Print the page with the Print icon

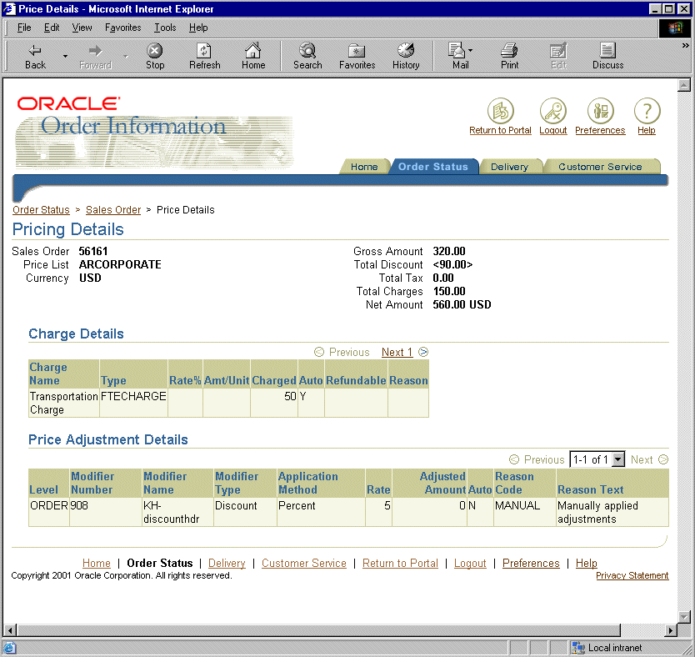pos(509,57)
